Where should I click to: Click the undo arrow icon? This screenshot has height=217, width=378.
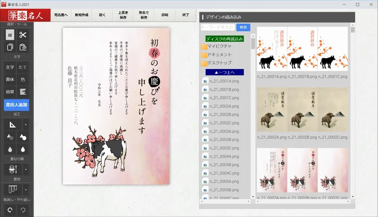pos(10,209)
